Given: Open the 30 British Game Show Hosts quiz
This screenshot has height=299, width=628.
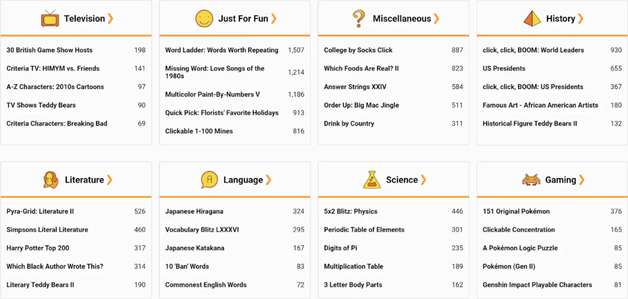Looking at the screenshot, I should pyautogui.click(x=49, y=50).
